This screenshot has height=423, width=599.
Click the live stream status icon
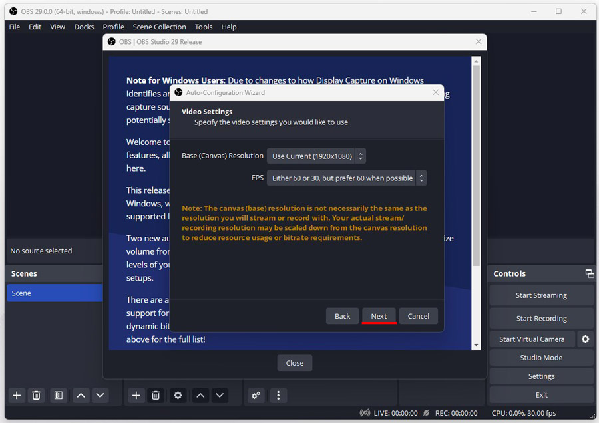[x=365, y=413]
